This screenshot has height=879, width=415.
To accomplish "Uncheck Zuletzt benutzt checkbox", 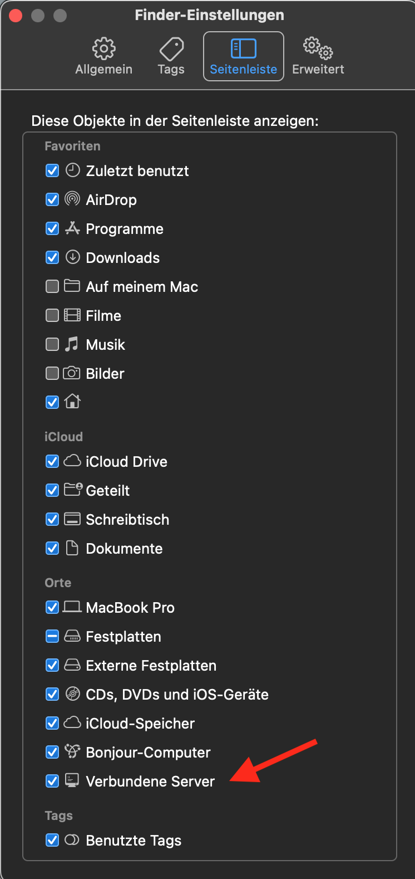I will tap(52, 170).
